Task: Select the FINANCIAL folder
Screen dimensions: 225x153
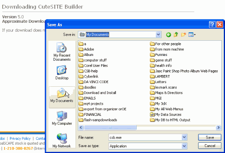Action: point(90,115)
